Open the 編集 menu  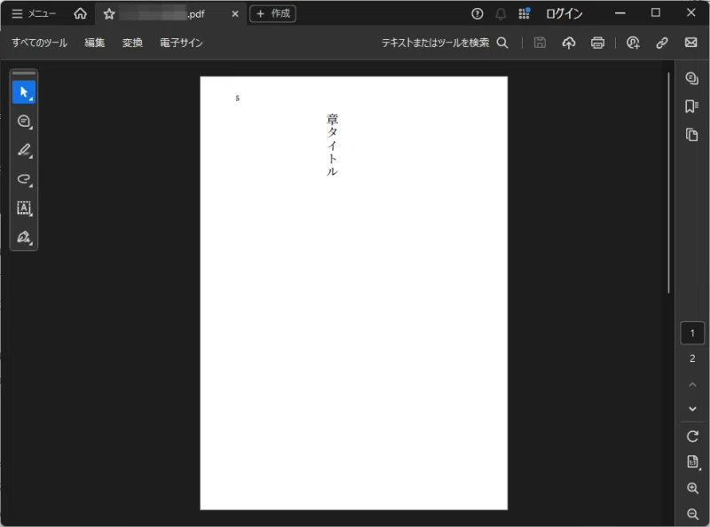click(x=95, y=43)
